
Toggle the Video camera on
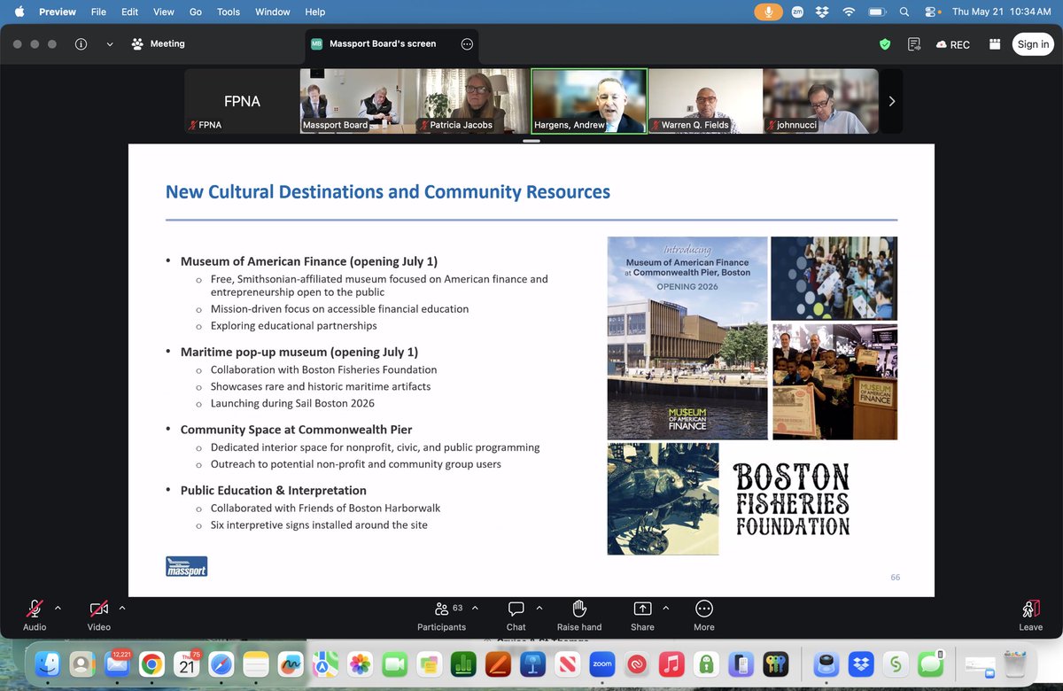[x=99, y=609]
